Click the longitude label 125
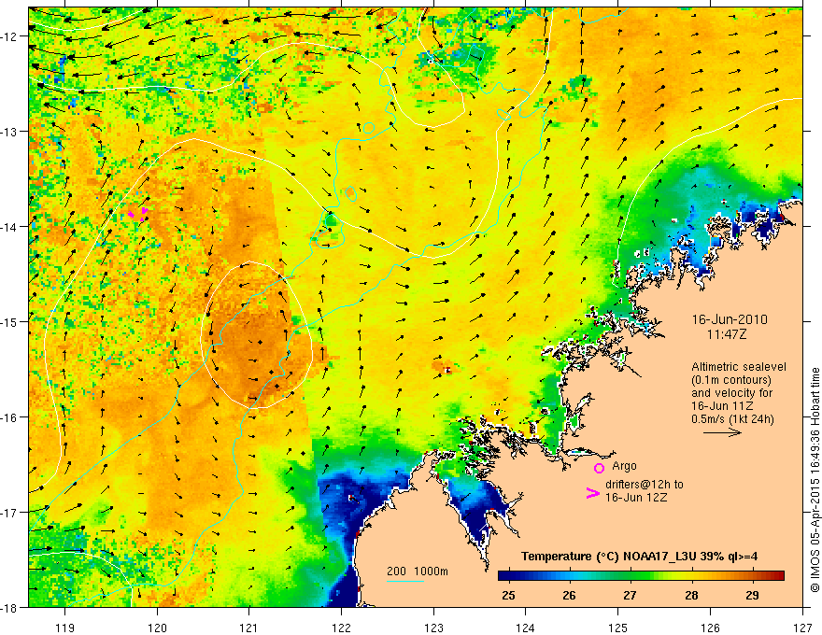This screenshot has height=635, width=822. [618, 628]
